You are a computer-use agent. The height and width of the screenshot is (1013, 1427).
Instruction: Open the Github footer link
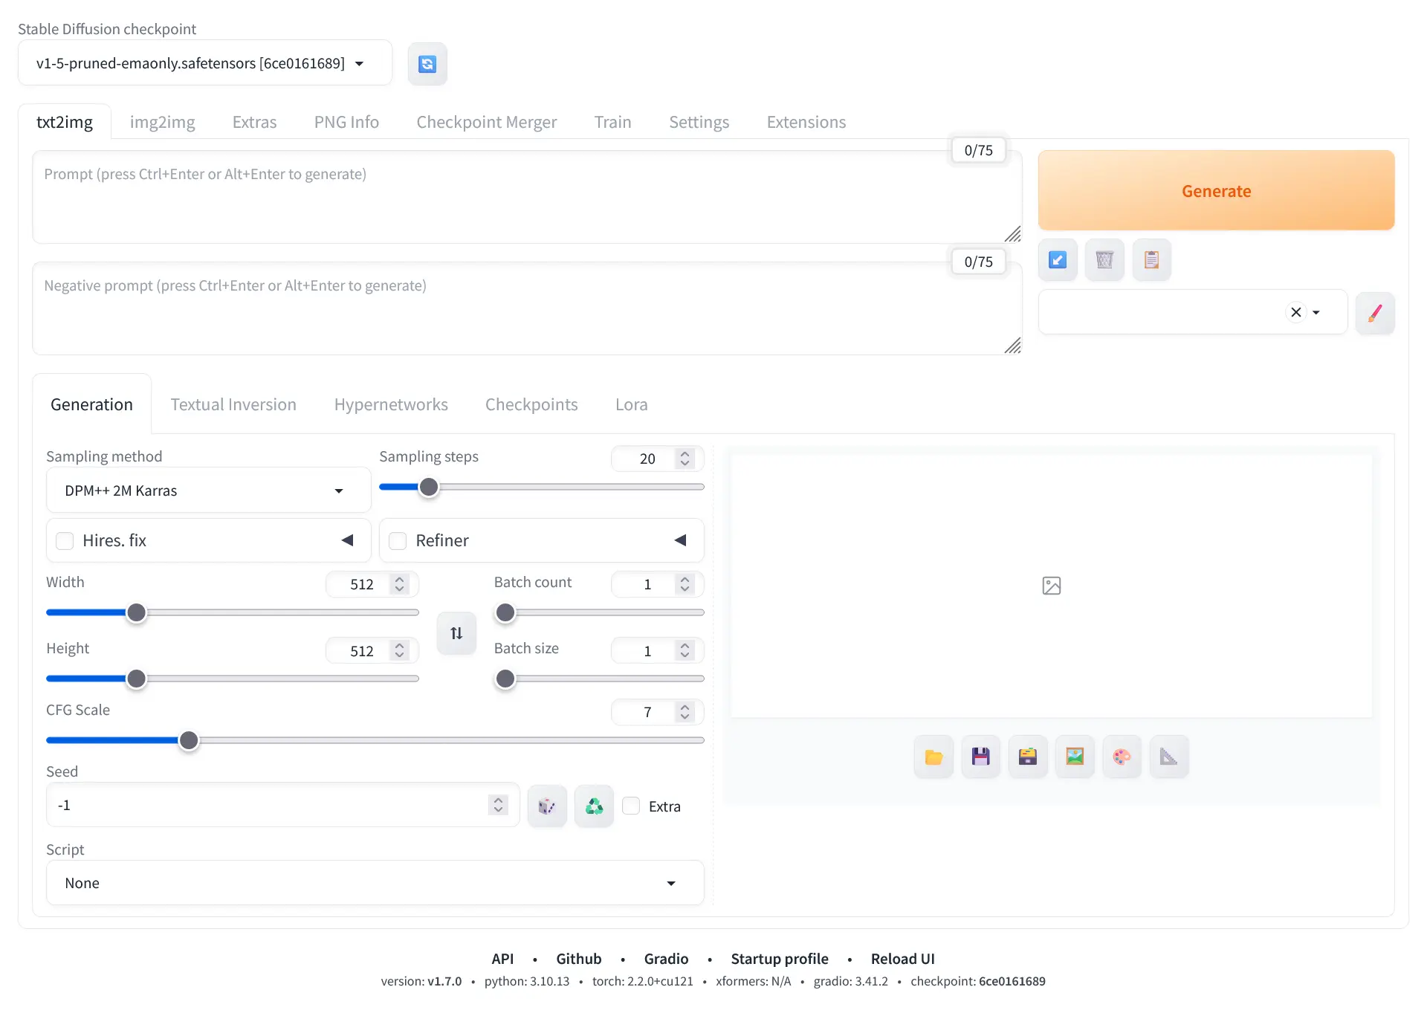tap(579, 959)
